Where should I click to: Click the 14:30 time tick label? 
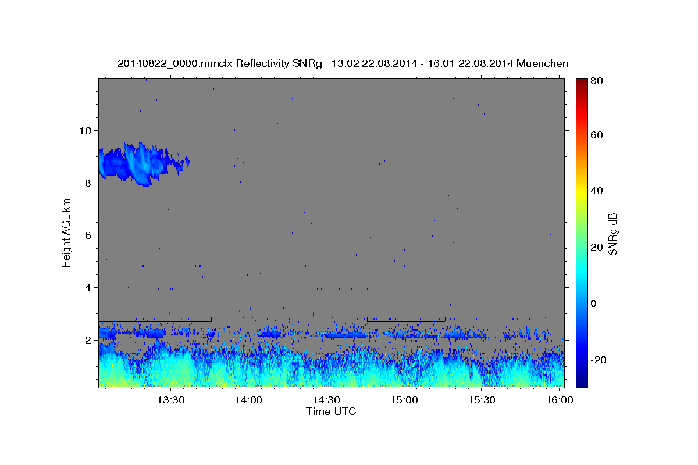[326, 400]
